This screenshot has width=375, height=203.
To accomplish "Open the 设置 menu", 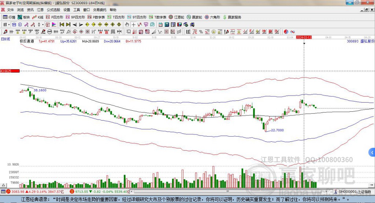I will pyautogui.click(x=67, y=10).
